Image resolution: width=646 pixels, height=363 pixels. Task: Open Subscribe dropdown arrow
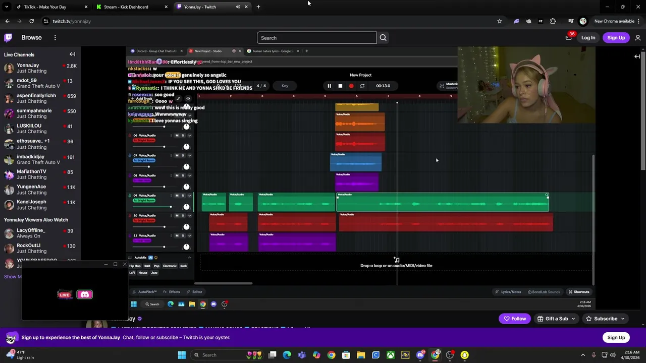[x=623, y=319]
